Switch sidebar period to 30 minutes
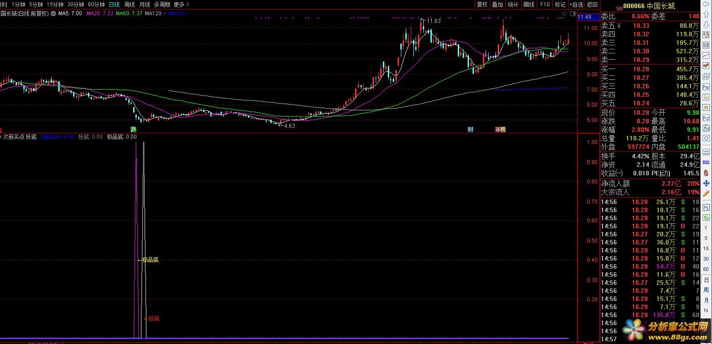712x344 pixels. click(x=706, y=259)
